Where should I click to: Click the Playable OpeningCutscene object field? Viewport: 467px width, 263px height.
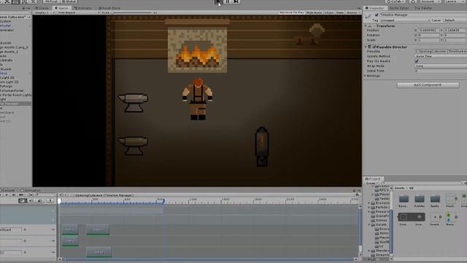point(441,51)
